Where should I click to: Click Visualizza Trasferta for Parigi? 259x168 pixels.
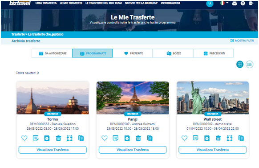click(133, 150)
